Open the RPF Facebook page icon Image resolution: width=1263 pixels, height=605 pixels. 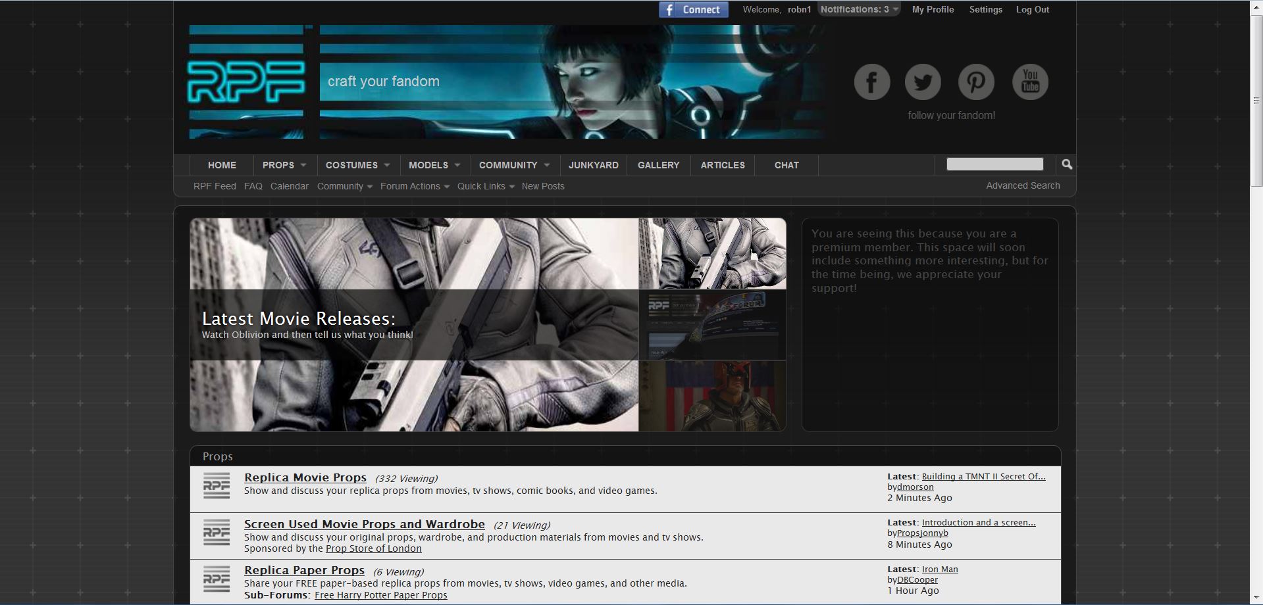coord(872,82)
